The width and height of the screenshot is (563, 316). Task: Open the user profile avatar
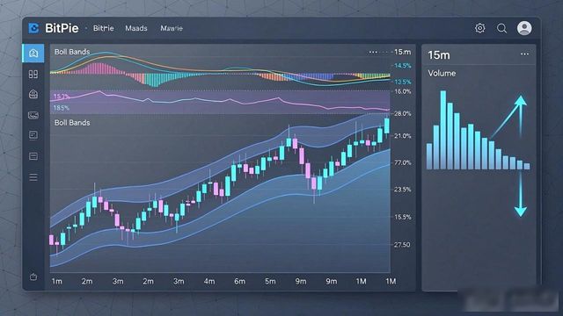524,28
